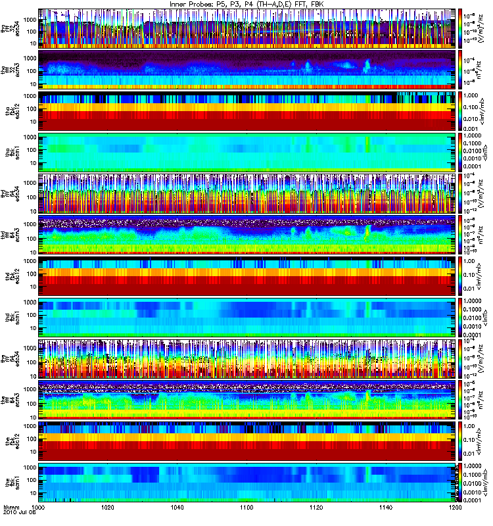Click the color bar of the fbk scm1 panel
The image size is (493, 526).
tap(460, 483)
